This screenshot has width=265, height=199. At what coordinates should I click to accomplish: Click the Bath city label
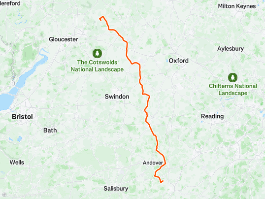[50, 131]
